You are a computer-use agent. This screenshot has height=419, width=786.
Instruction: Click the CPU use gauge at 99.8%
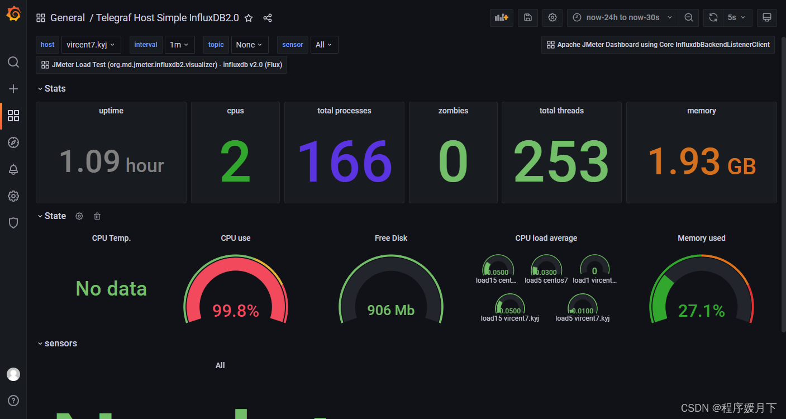coord(236,289)
